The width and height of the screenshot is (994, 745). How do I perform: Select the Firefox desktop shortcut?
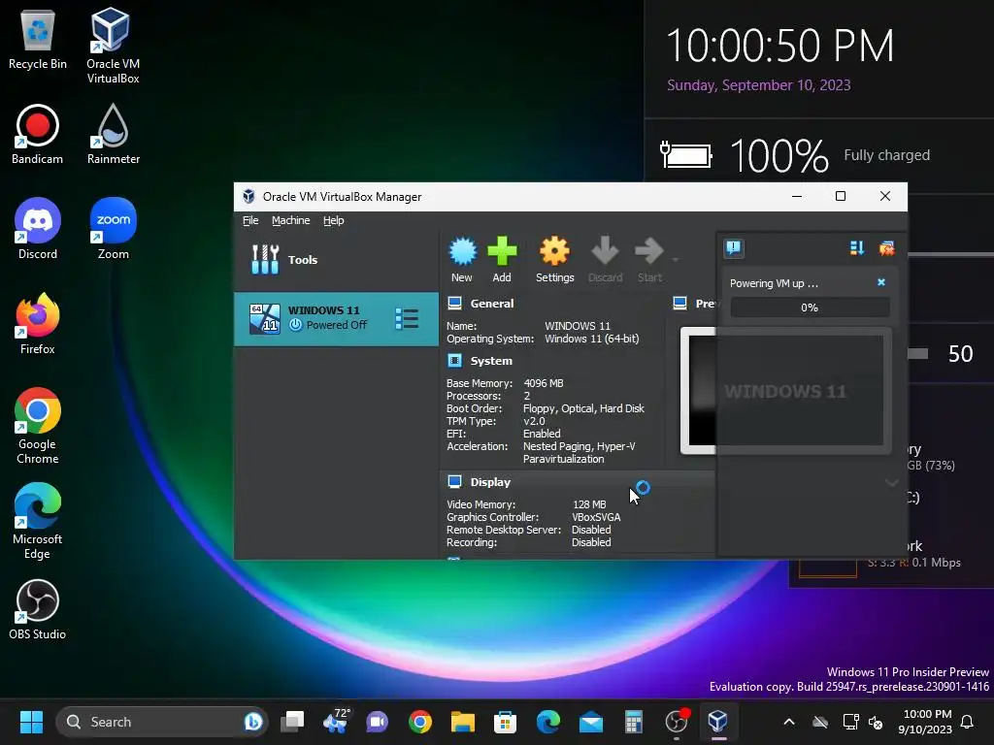(x=38, y=324)
